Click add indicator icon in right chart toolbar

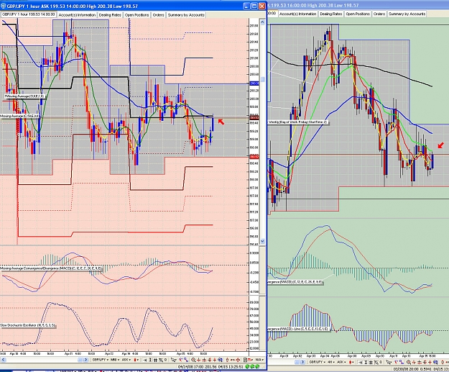tap(396, 362)
